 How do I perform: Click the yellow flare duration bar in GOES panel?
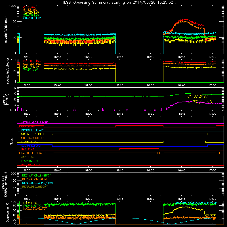point(188,105)
